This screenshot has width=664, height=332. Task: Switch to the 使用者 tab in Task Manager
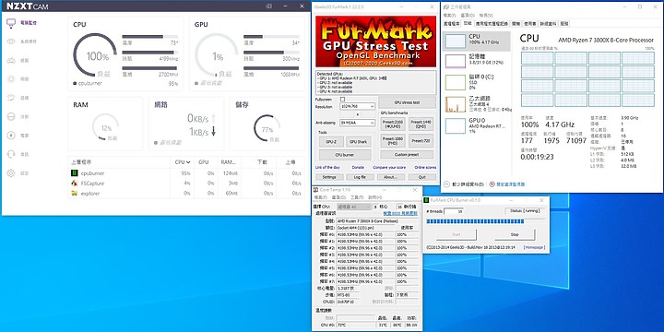coord(529,24)
